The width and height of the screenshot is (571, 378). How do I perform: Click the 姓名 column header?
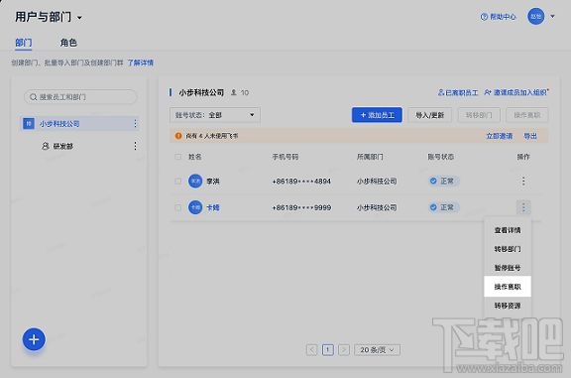point(195,157)
